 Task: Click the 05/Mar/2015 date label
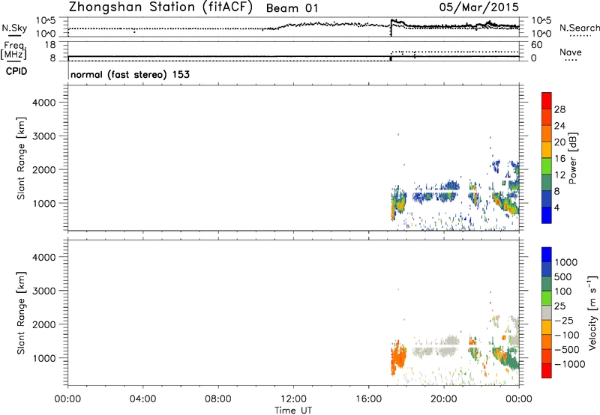tap(478, 7)
